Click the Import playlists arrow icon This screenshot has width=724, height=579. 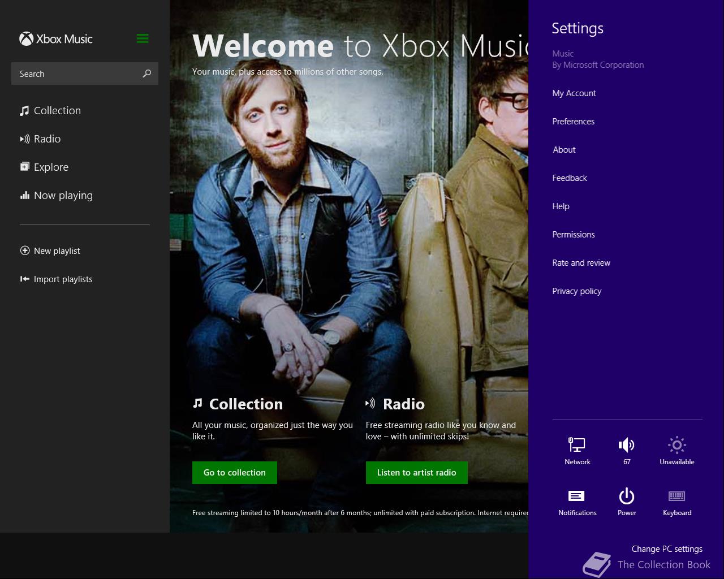click(x=25, y=279)
